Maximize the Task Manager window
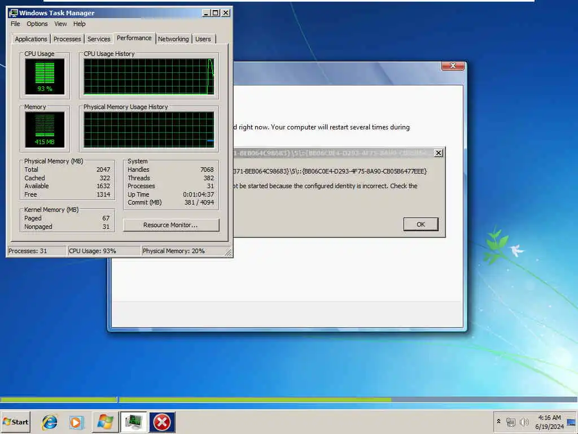Viewport: 578px width, 434px height. tap(216, 13)
